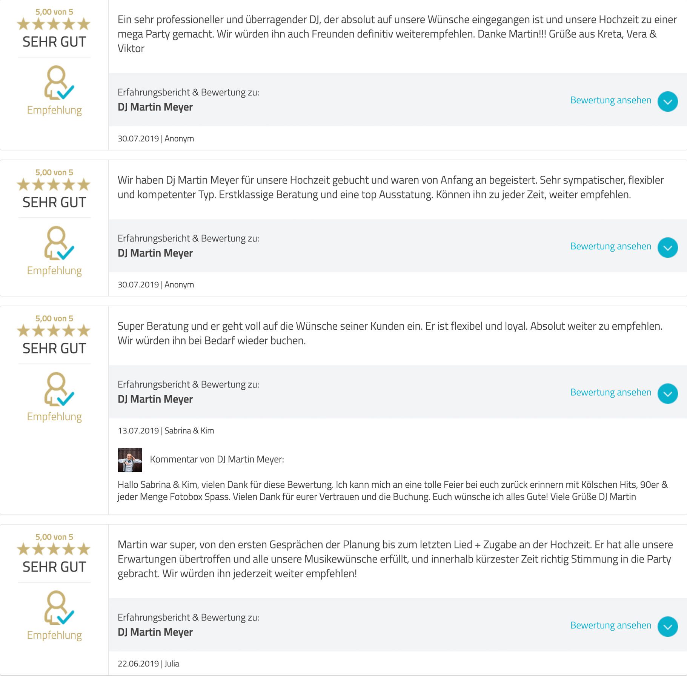Viewport: 687px width, 676px height.
Task: Expand Sabrina & Kim's rating chevron button
Action: (667, 393)
